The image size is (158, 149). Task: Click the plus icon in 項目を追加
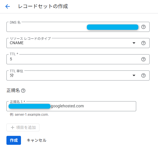coord(13,127)
